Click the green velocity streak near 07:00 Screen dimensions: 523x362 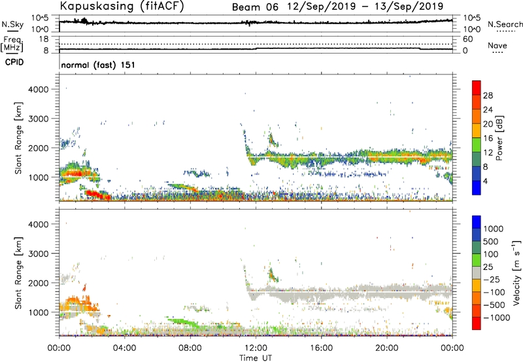tap(182, 321)
